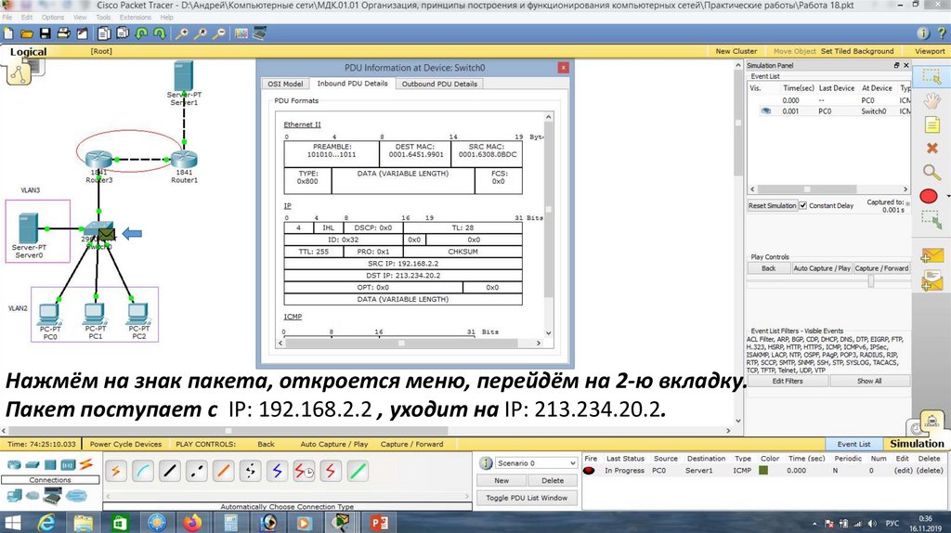951x533 pixels.
Task: Open the Extensions menu
Action: 136,18
